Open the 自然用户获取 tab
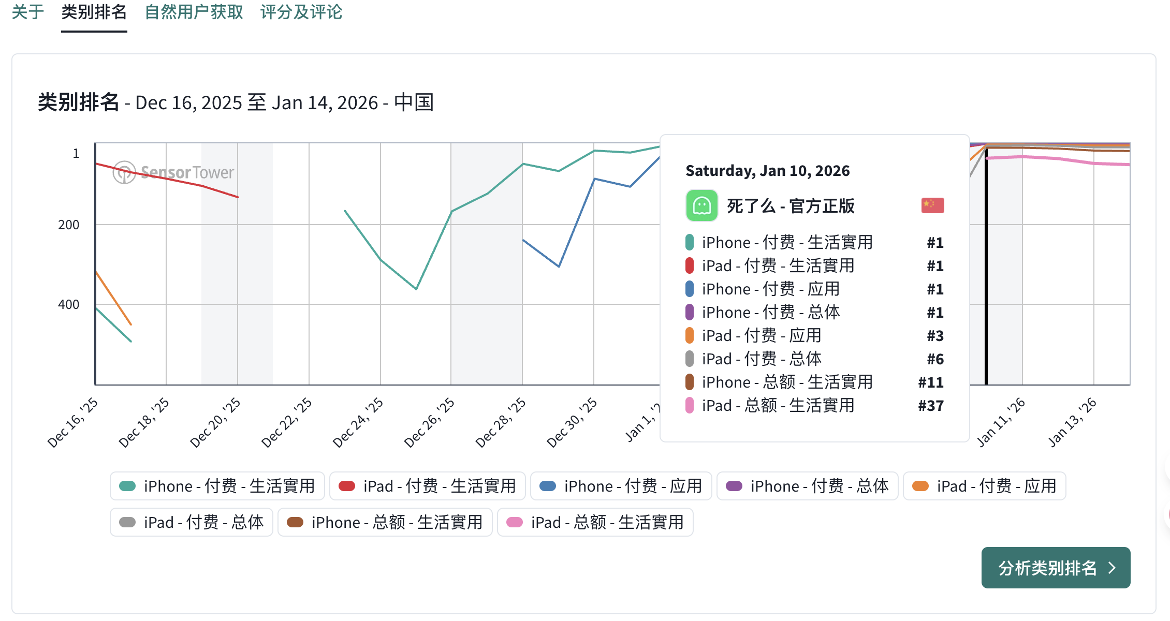 tap(194, 12)
